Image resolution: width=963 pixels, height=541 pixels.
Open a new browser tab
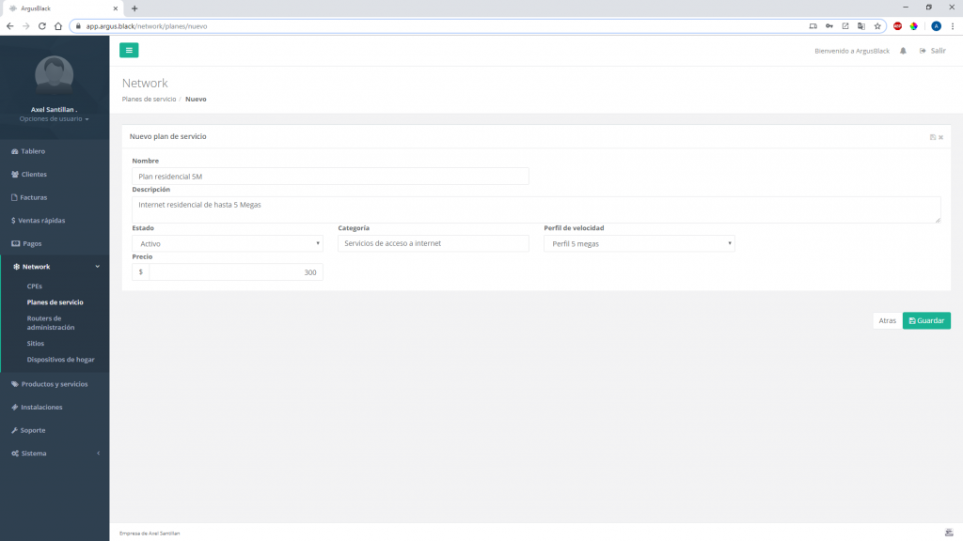(x=134, y=8)
